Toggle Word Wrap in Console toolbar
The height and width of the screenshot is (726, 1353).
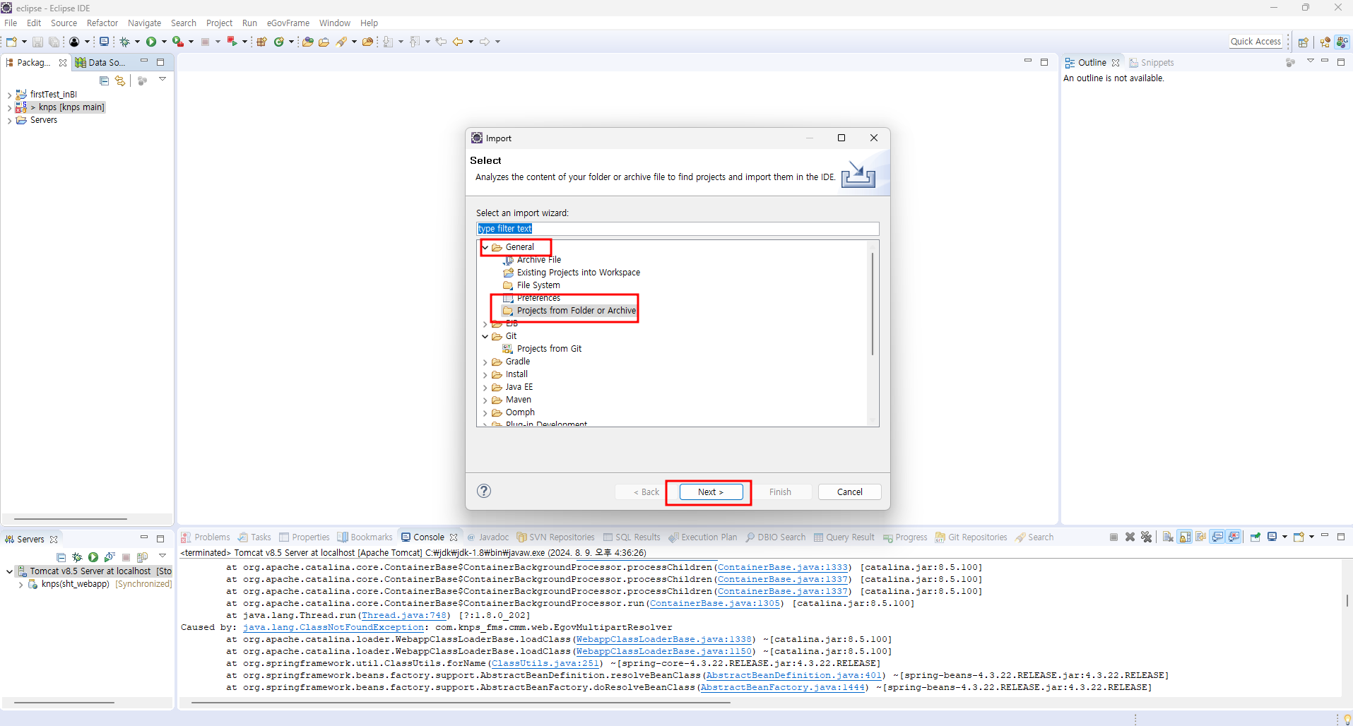pyautogui.click(x=1200, y=537)
